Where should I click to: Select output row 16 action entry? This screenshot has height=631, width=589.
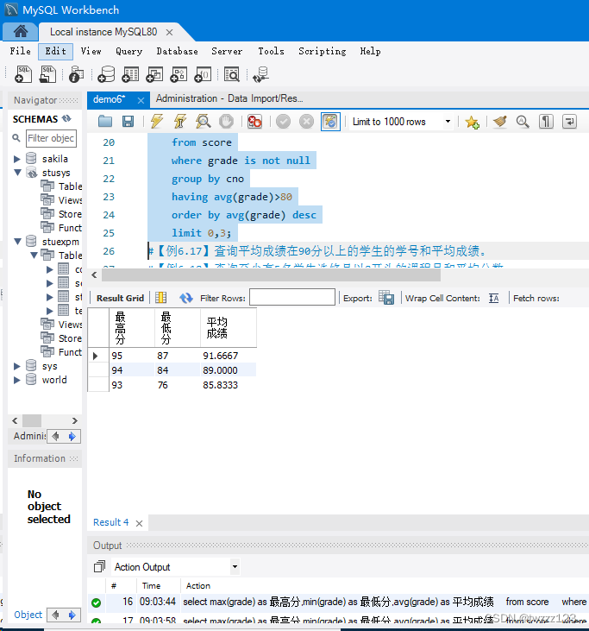[338, 602]
